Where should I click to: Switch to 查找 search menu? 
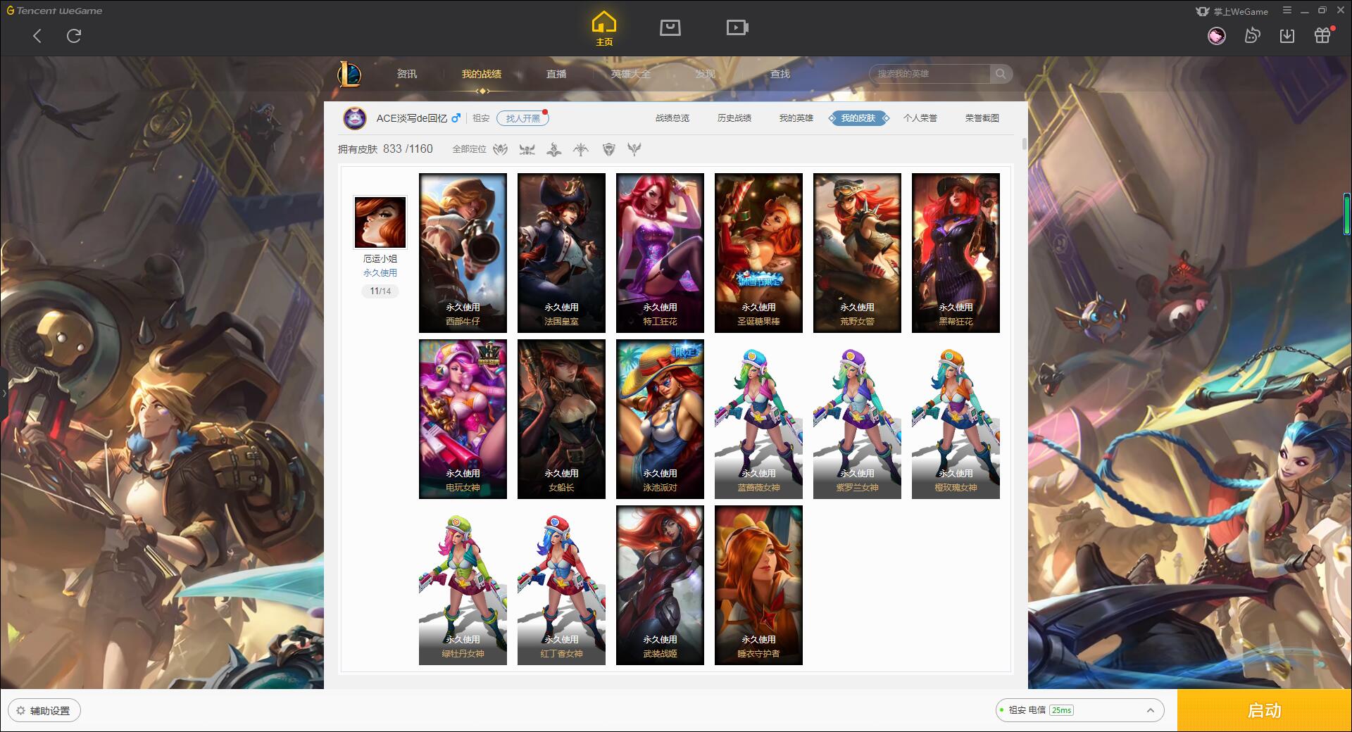[x=780, y=74]
